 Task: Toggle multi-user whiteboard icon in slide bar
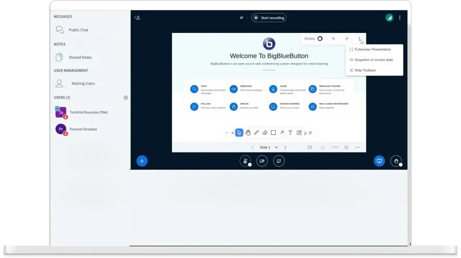[310, 148]
